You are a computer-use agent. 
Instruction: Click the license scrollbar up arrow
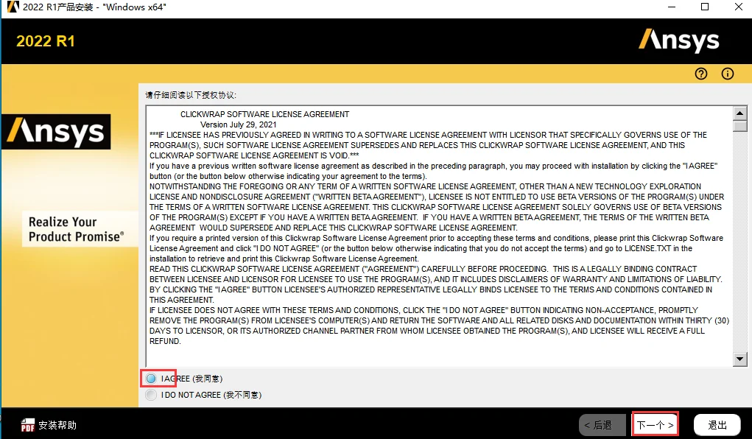click(740, 113)
